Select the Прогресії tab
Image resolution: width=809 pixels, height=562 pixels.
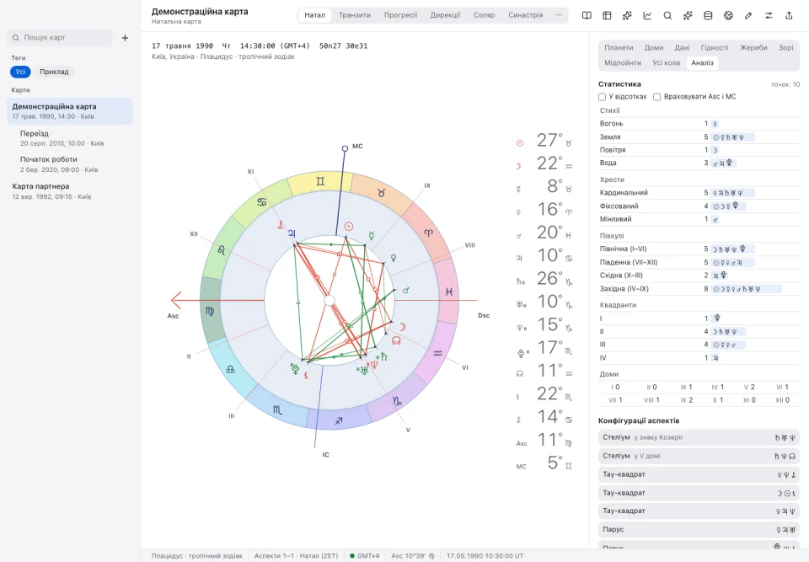click(400, 15)
